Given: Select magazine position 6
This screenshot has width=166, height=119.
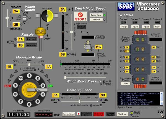Looking at the screenshot, I should [29, 104].
